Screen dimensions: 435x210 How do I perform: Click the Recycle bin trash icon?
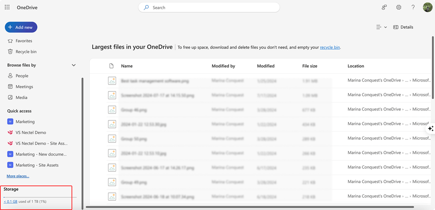(10, 52)
